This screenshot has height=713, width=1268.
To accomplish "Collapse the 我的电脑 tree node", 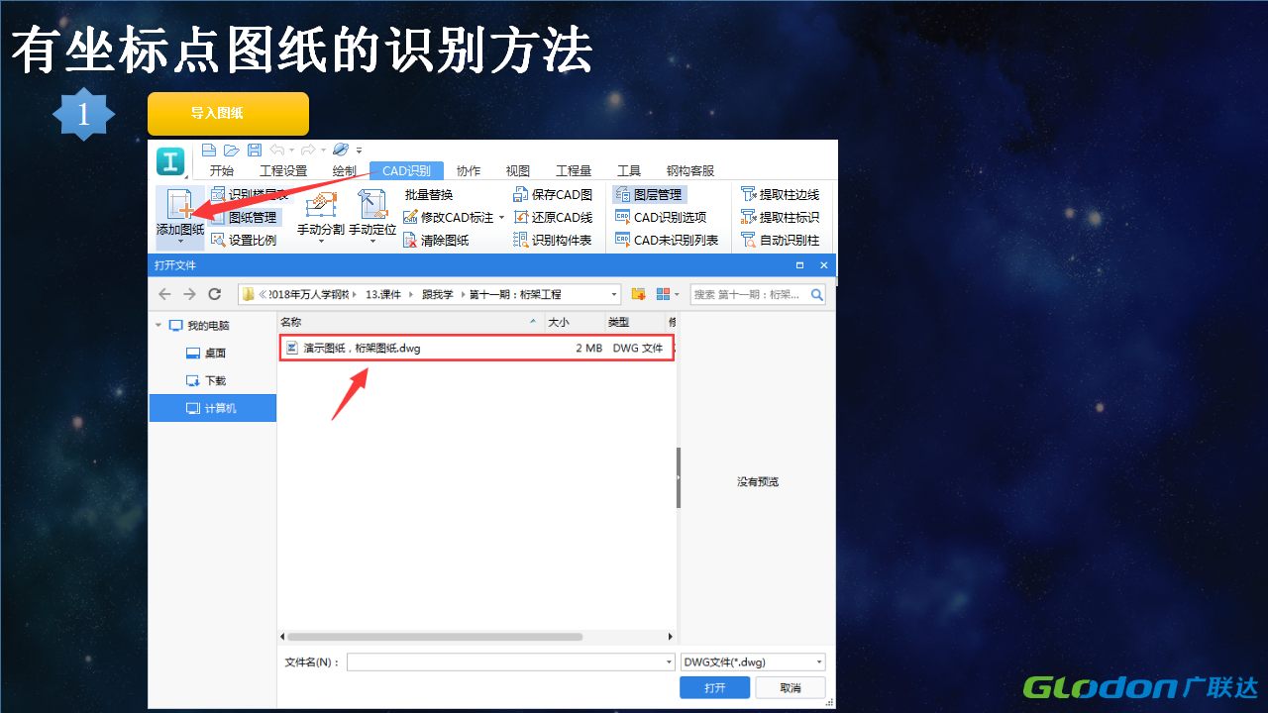I will coord(158,326).
